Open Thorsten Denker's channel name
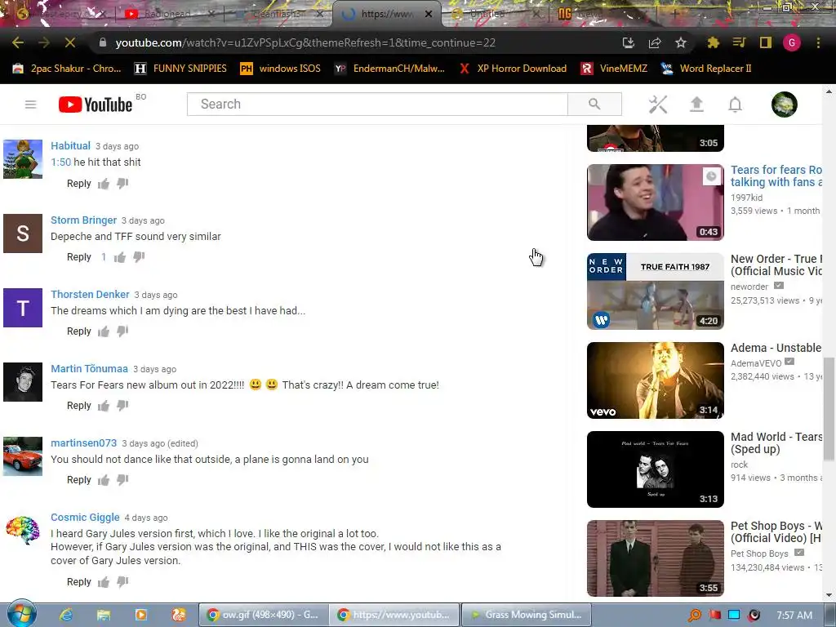Screen dimensions: 836x627 (x=90, y=294)
